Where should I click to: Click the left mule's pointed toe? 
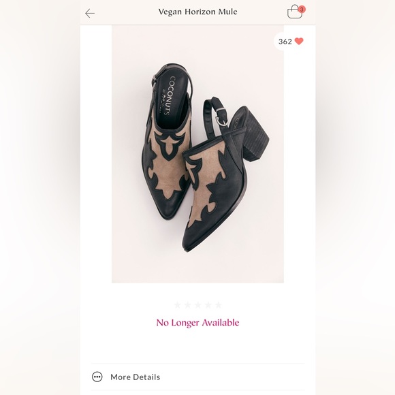(166, 213)
